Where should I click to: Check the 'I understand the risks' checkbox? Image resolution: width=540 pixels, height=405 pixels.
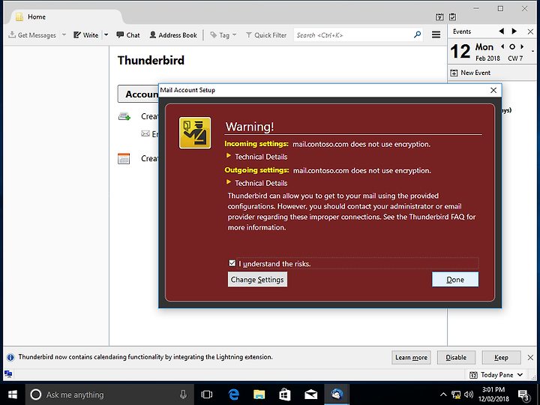[x=232, y=263]
